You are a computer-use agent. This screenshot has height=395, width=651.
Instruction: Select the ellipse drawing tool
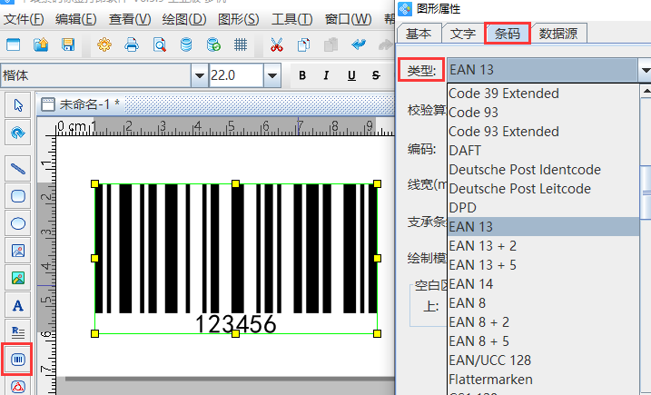[x=18, y=223]
